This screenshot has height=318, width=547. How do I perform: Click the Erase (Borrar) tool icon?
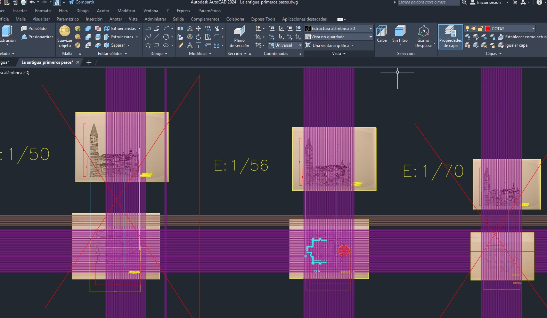180,45
